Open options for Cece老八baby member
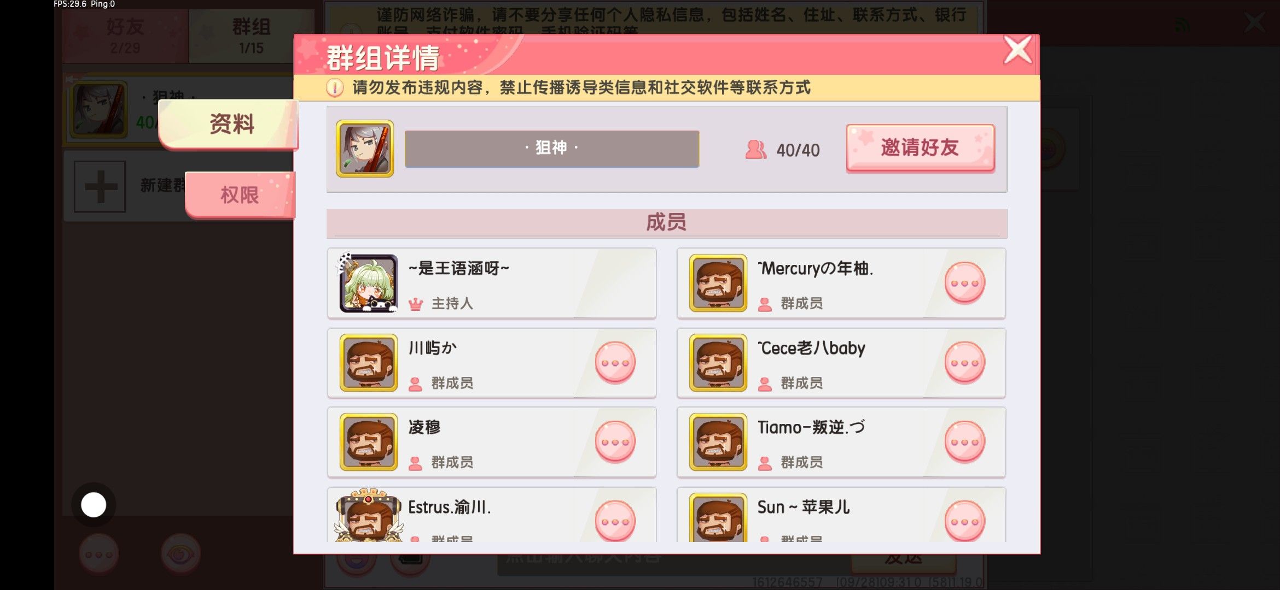This screenshot has width=1280, height=590. click(x=964, y=363)
